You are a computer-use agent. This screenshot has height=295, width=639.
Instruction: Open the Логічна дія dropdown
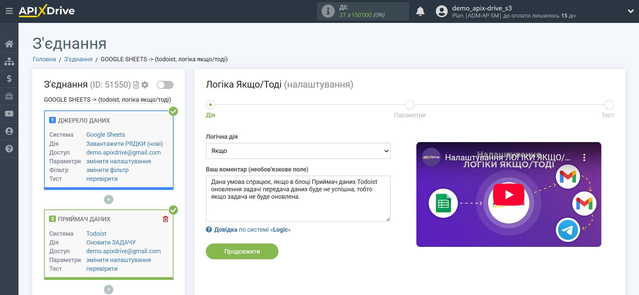click(298, 151)
